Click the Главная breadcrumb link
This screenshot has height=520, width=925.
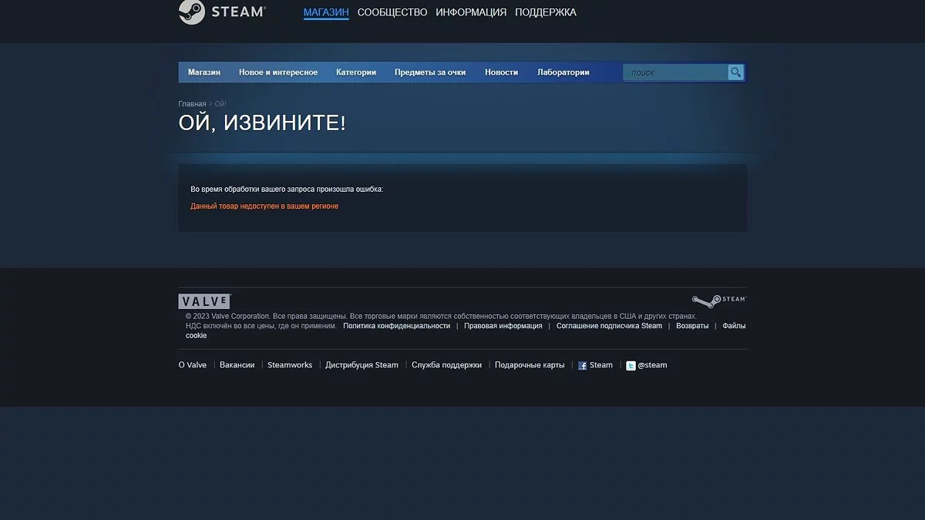pos(192,104)
